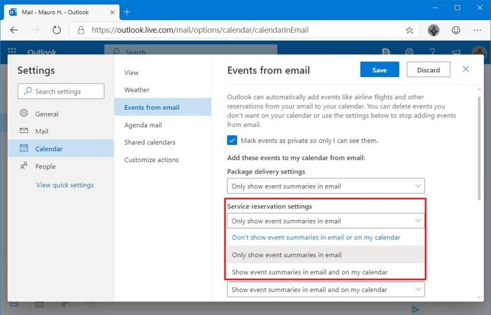
Task: Open a new browser tab with plus icon
Action: (x=127, y=12)
